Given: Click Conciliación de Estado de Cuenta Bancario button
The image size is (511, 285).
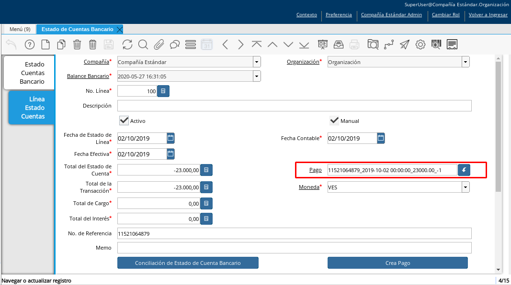Looking at the screenshot, I should (188, 263).
